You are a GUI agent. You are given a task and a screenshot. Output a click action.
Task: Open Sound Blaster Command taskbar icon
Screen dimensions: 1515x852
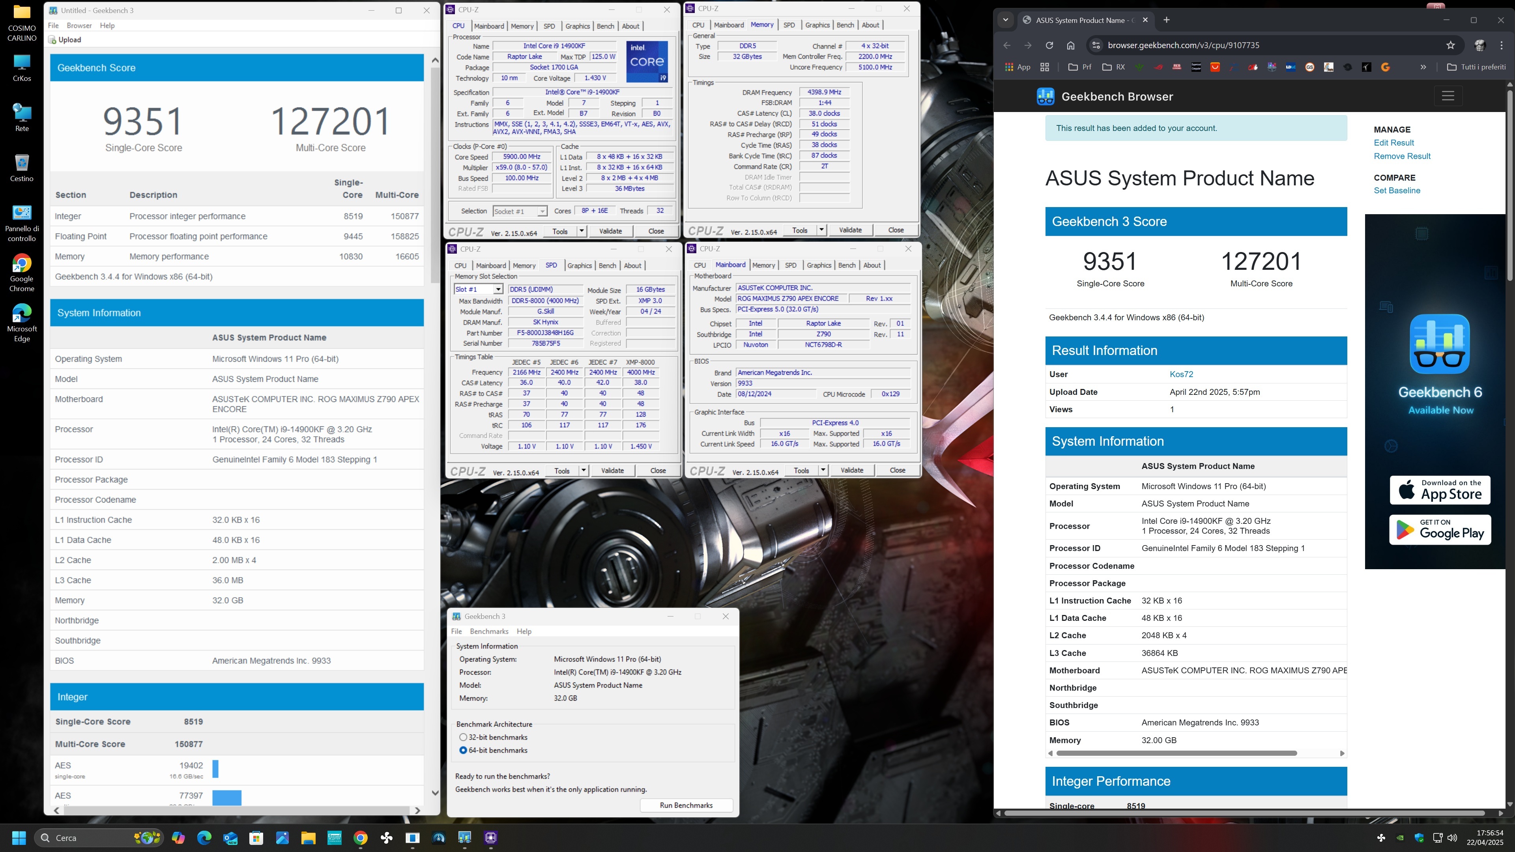coord(335,837)
